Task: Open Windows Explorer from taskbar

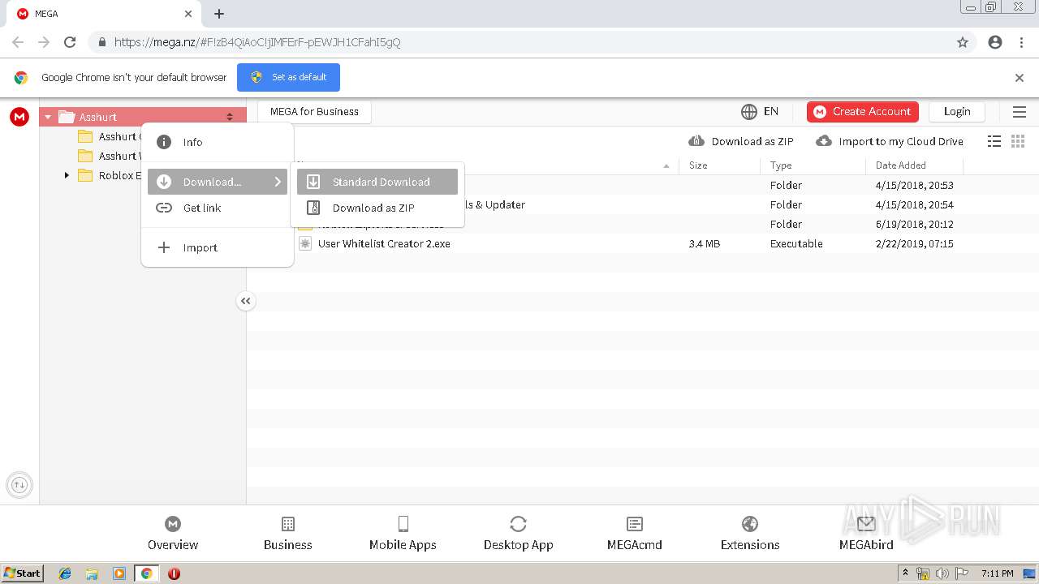Action: coord(92,573)
